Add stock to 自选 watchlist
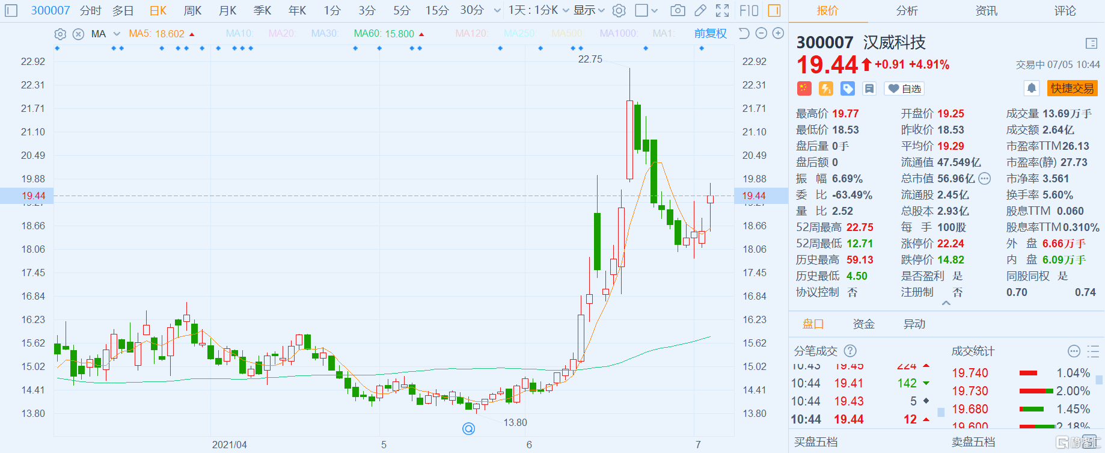 point(904,88)
